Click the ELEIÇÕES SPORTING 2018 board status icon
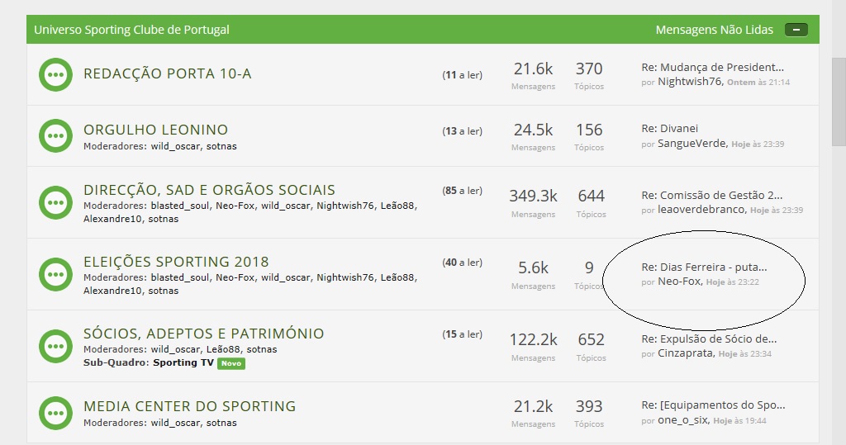The height and width of the screenshot is (445, 846). (55, 275)
